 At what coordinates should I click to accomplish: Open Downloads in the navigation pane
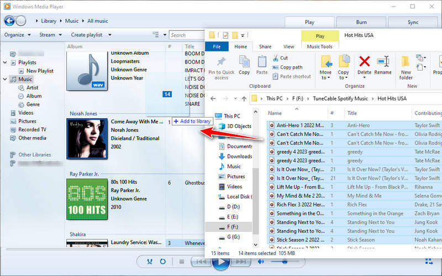point(235,156)
